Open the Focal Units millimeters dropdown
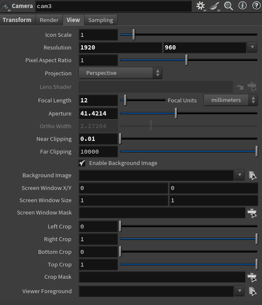The width and height of the screenshot is (262, 305). [x=231, y=100]
